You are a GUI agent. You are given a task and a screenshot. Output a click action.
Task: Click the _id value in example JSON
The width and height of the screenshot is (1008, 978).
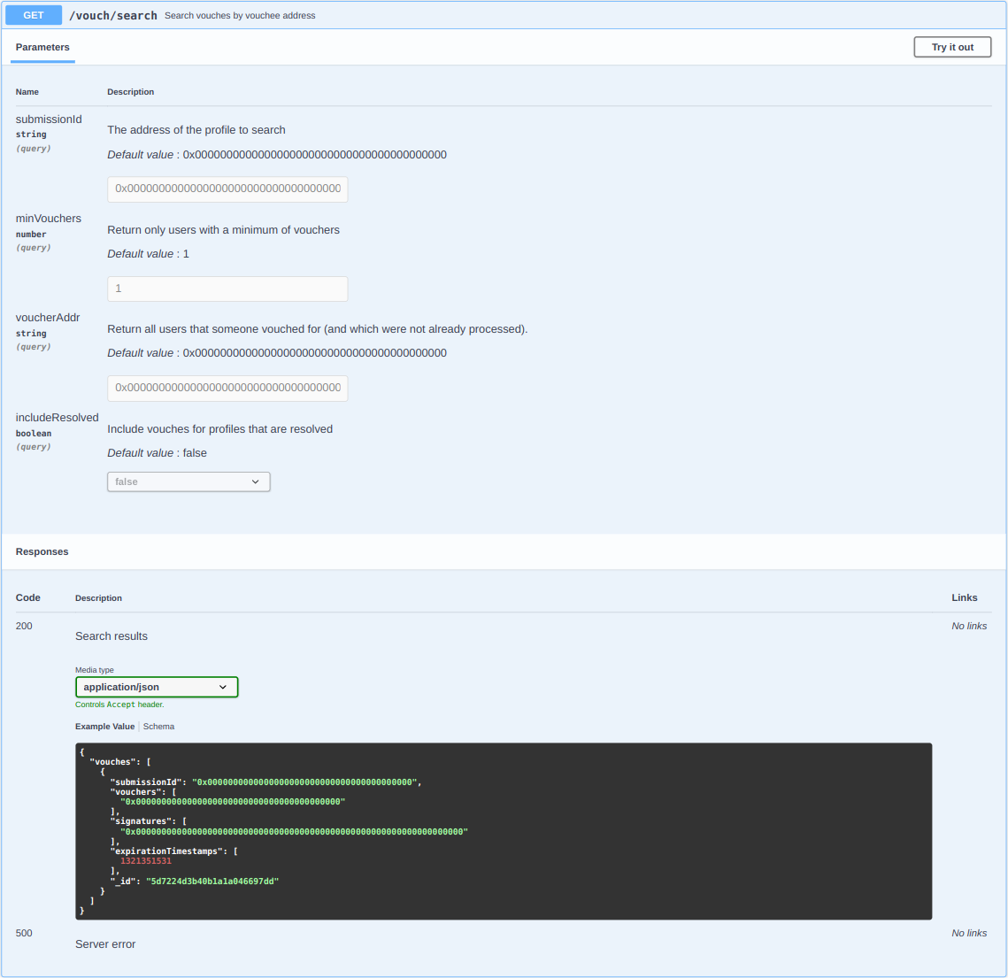pyautogui.click(x=212, y=881)
